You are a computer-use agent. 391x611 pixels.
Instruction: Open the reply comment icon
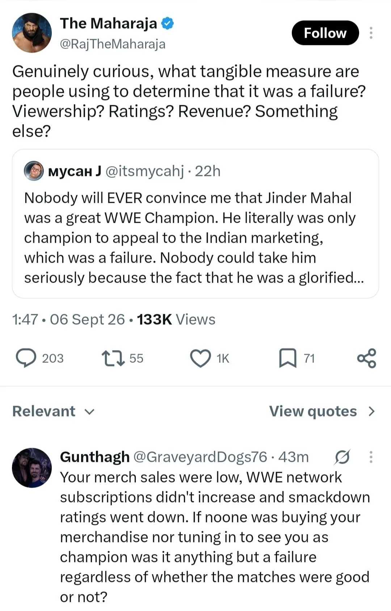pos(26,358)
